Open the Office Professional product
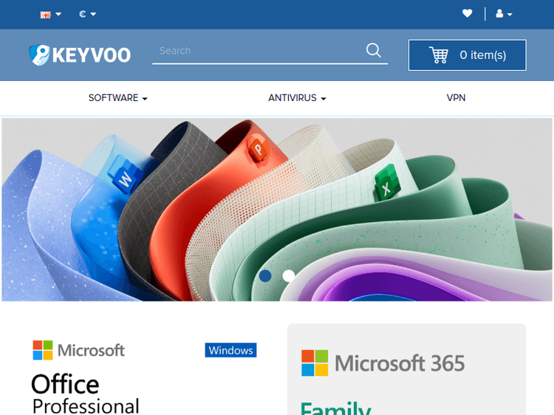The image size is (554, 415). [x=85, y=394]
